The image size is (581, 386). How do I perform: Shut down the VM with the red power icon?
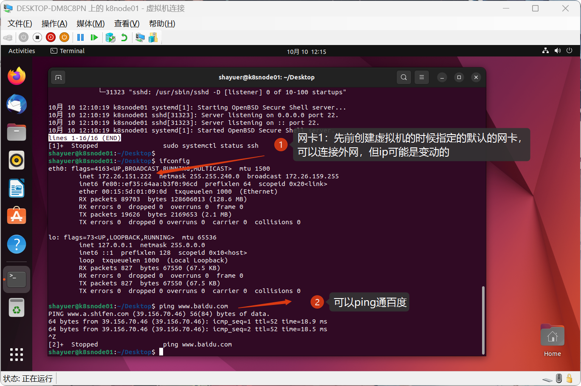coord(51,37)
